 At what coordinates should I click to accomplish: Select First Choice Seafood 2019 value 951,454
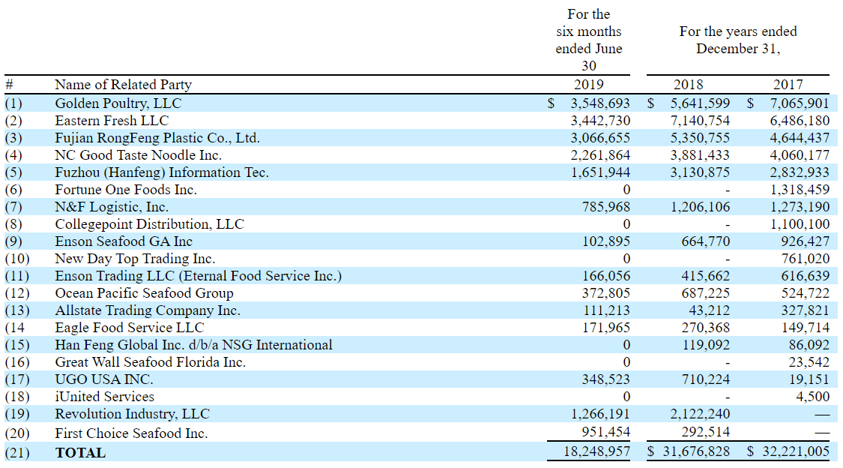[x=606, y=431]
